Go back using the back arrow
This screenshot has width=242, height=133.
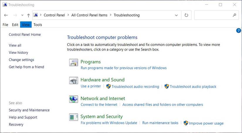6,15
